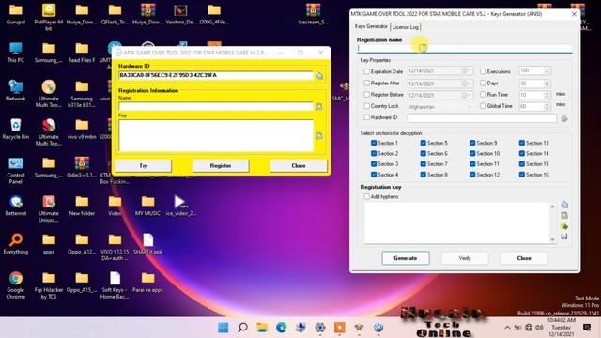This screenshot has width=601, height=338.
Task: Save registration key disk icon
Action: (564, 237)
